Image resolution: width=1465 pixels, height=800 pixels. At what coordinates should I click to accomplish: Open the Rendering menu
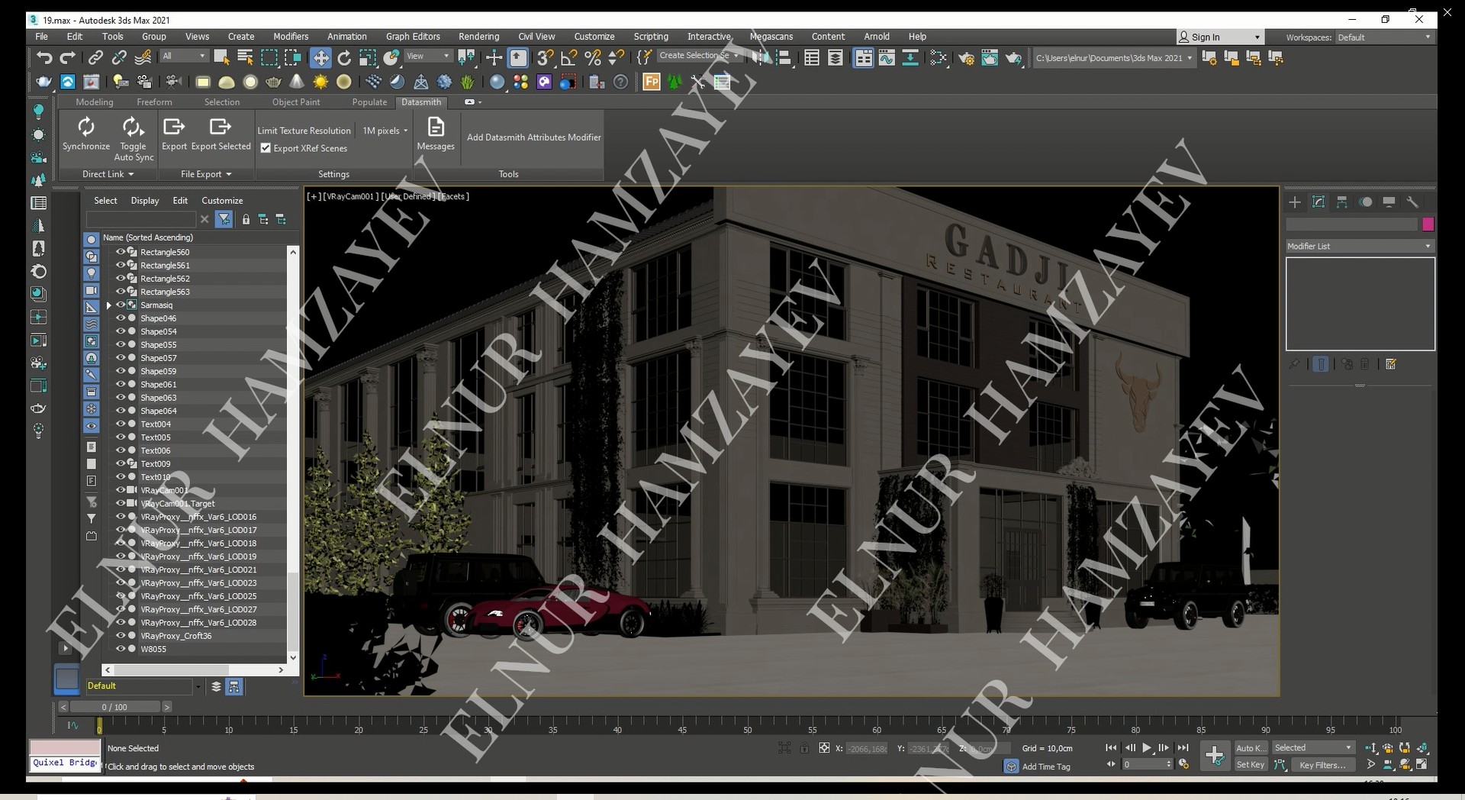(478, 37)
